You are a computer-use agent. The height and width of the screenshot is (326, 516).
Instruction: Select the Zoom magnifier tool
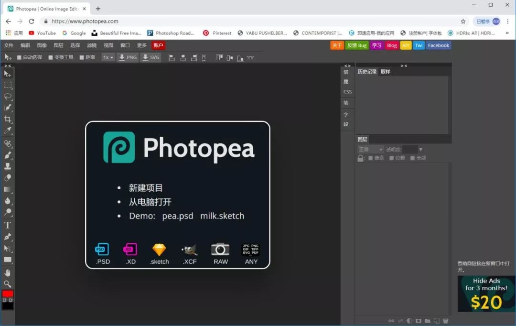coord(8,284)
